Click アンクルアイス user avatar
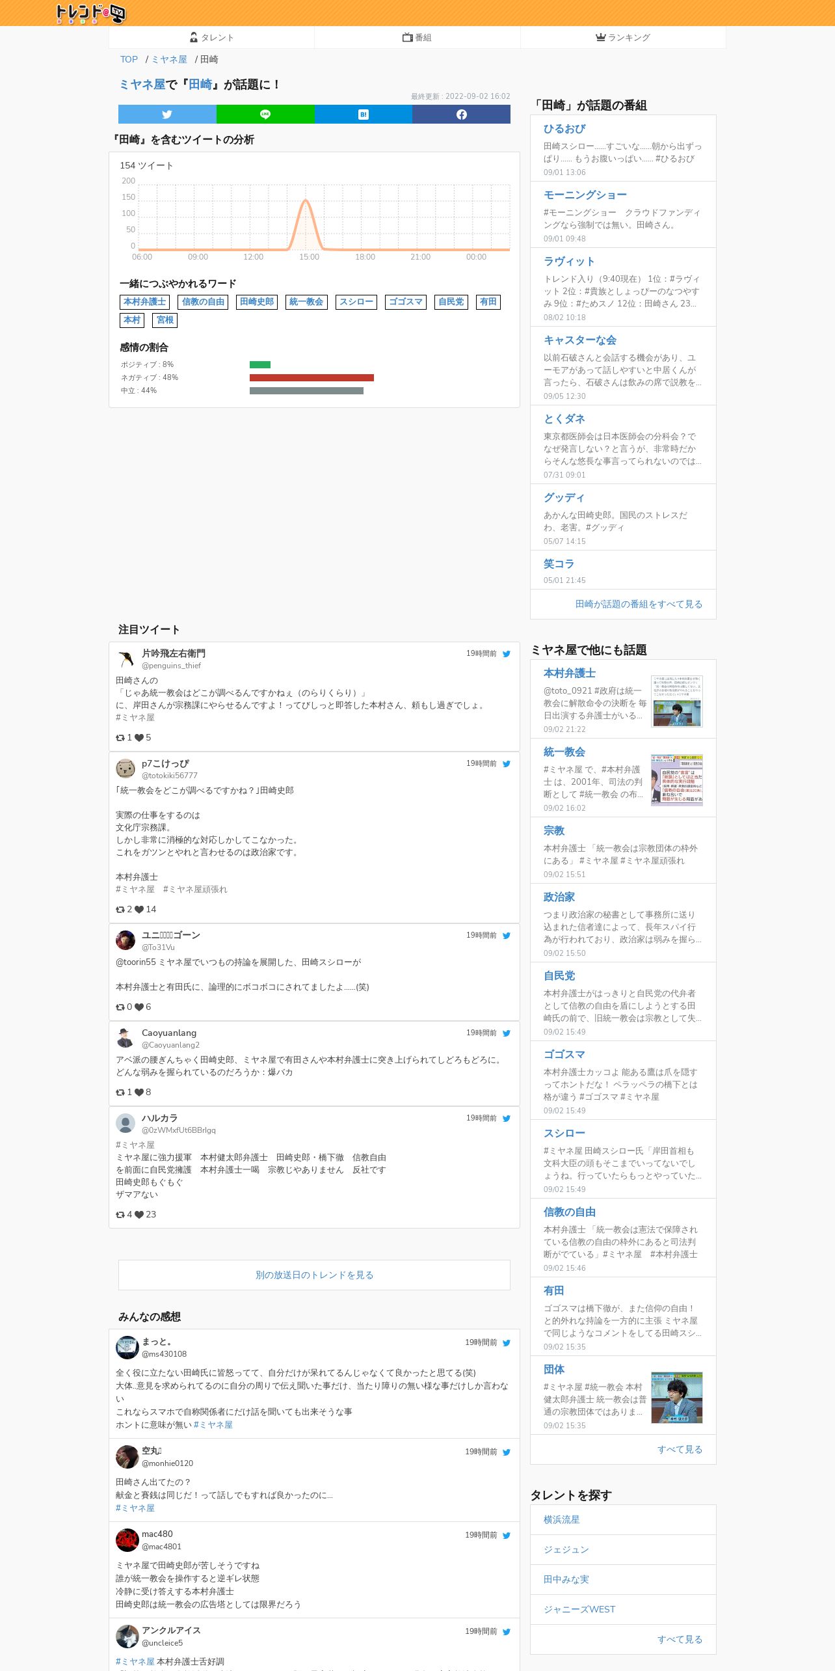835x1671 pixels. pos(127,1637)
